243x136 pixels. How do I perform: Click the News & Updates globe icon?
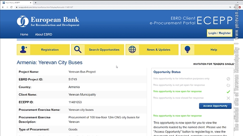point(132,50)
